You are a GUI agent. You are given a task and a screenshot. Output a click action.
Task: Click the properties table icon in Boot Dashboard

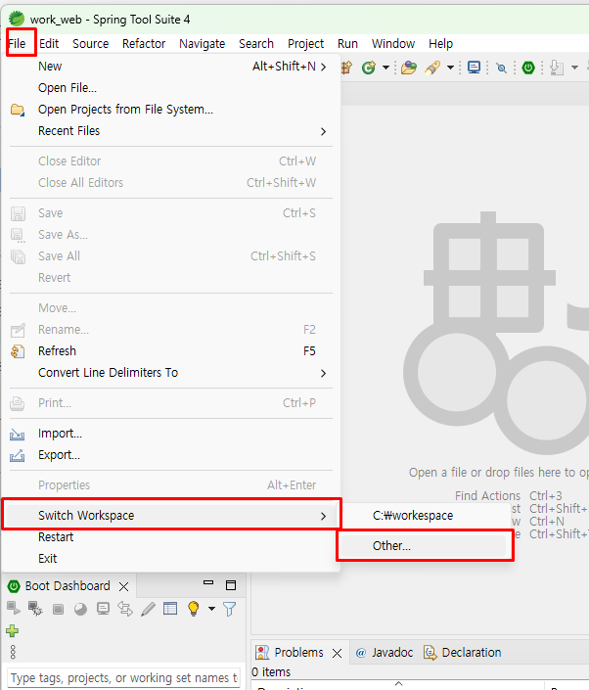pos(170,609)
